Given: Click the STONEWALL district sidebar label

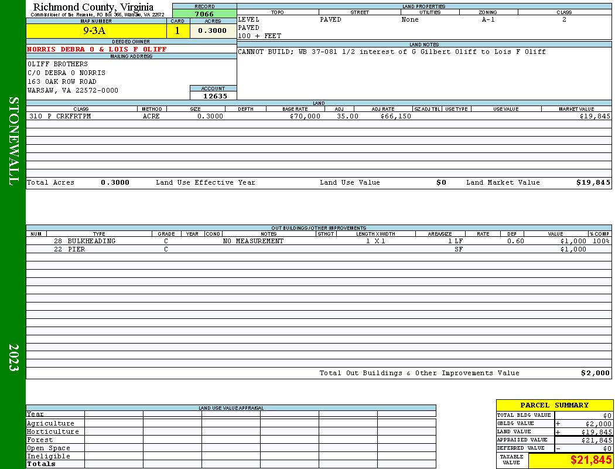Looking at the screenshot, I should pyautogui.click(x=13, y=141).
